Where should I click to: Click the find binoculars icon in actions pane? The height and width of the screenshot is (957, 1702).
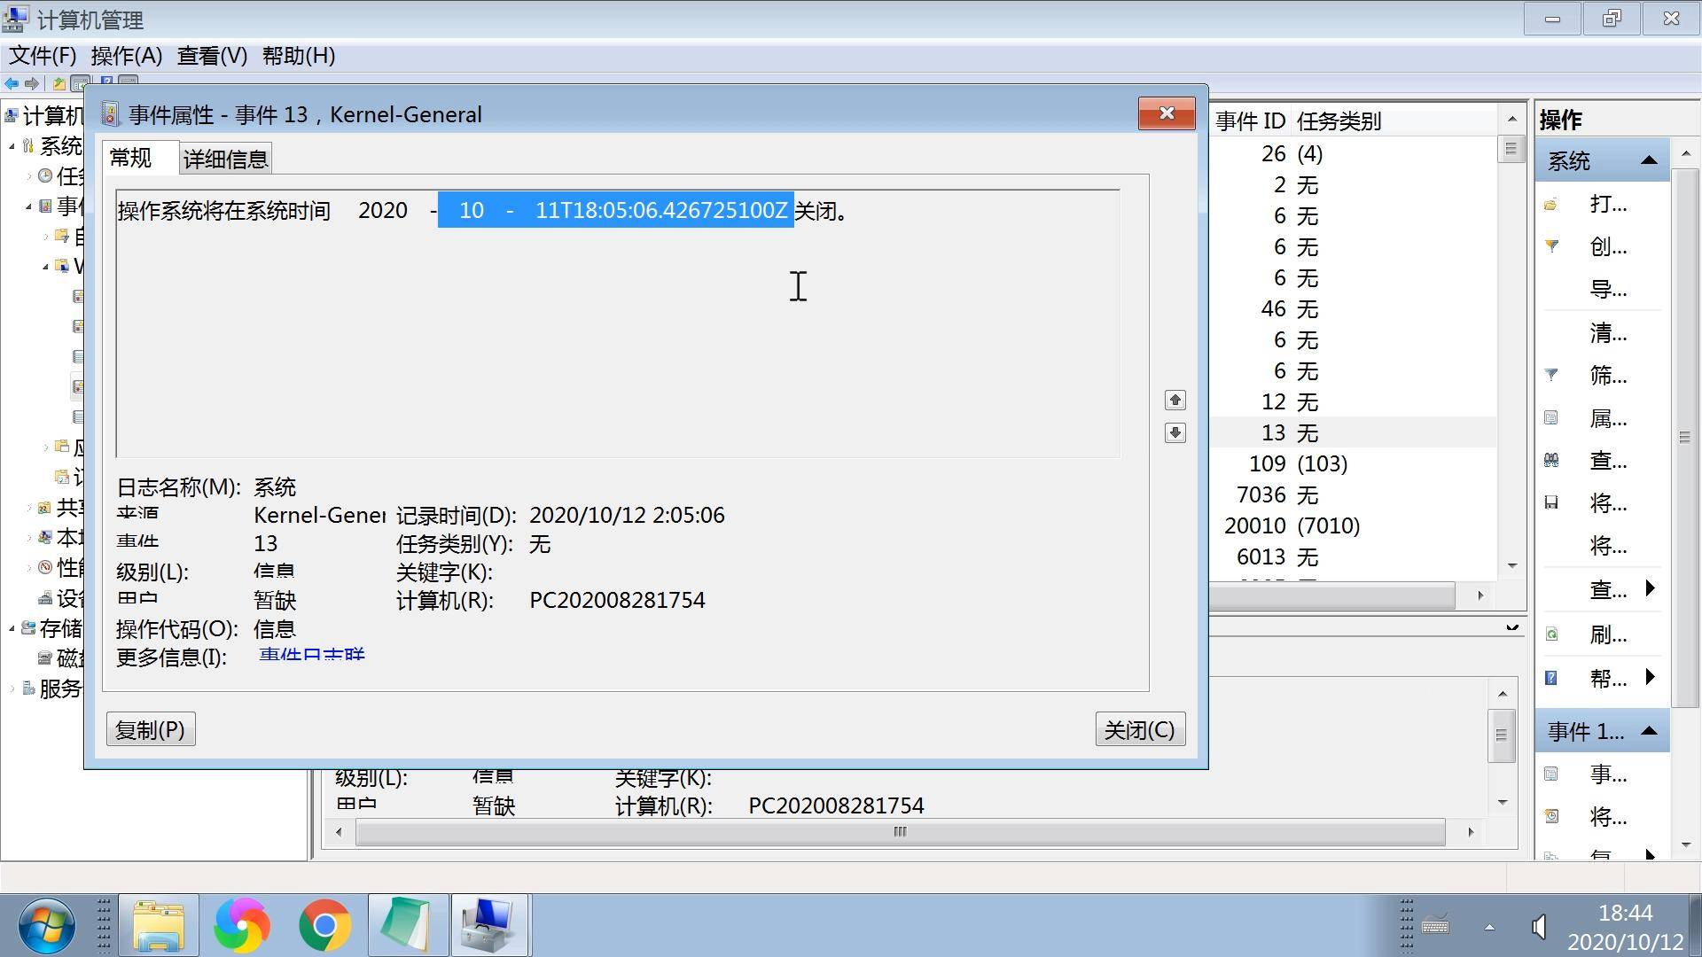(1551, 461)
